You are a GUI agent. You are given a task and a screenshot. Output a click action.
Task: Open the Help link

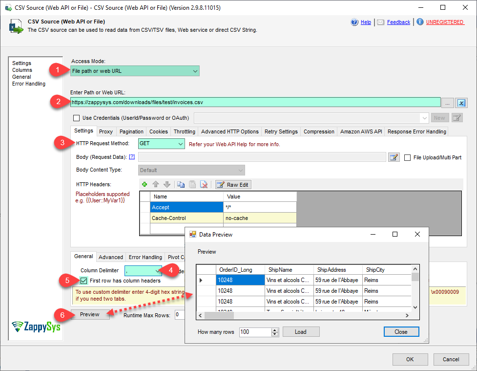click(366, 22)
